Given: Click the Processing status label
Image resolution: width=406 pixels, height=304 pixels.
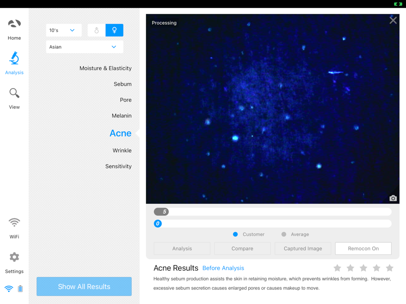Looking at the screenshot, I should click(x=164, y=23).
